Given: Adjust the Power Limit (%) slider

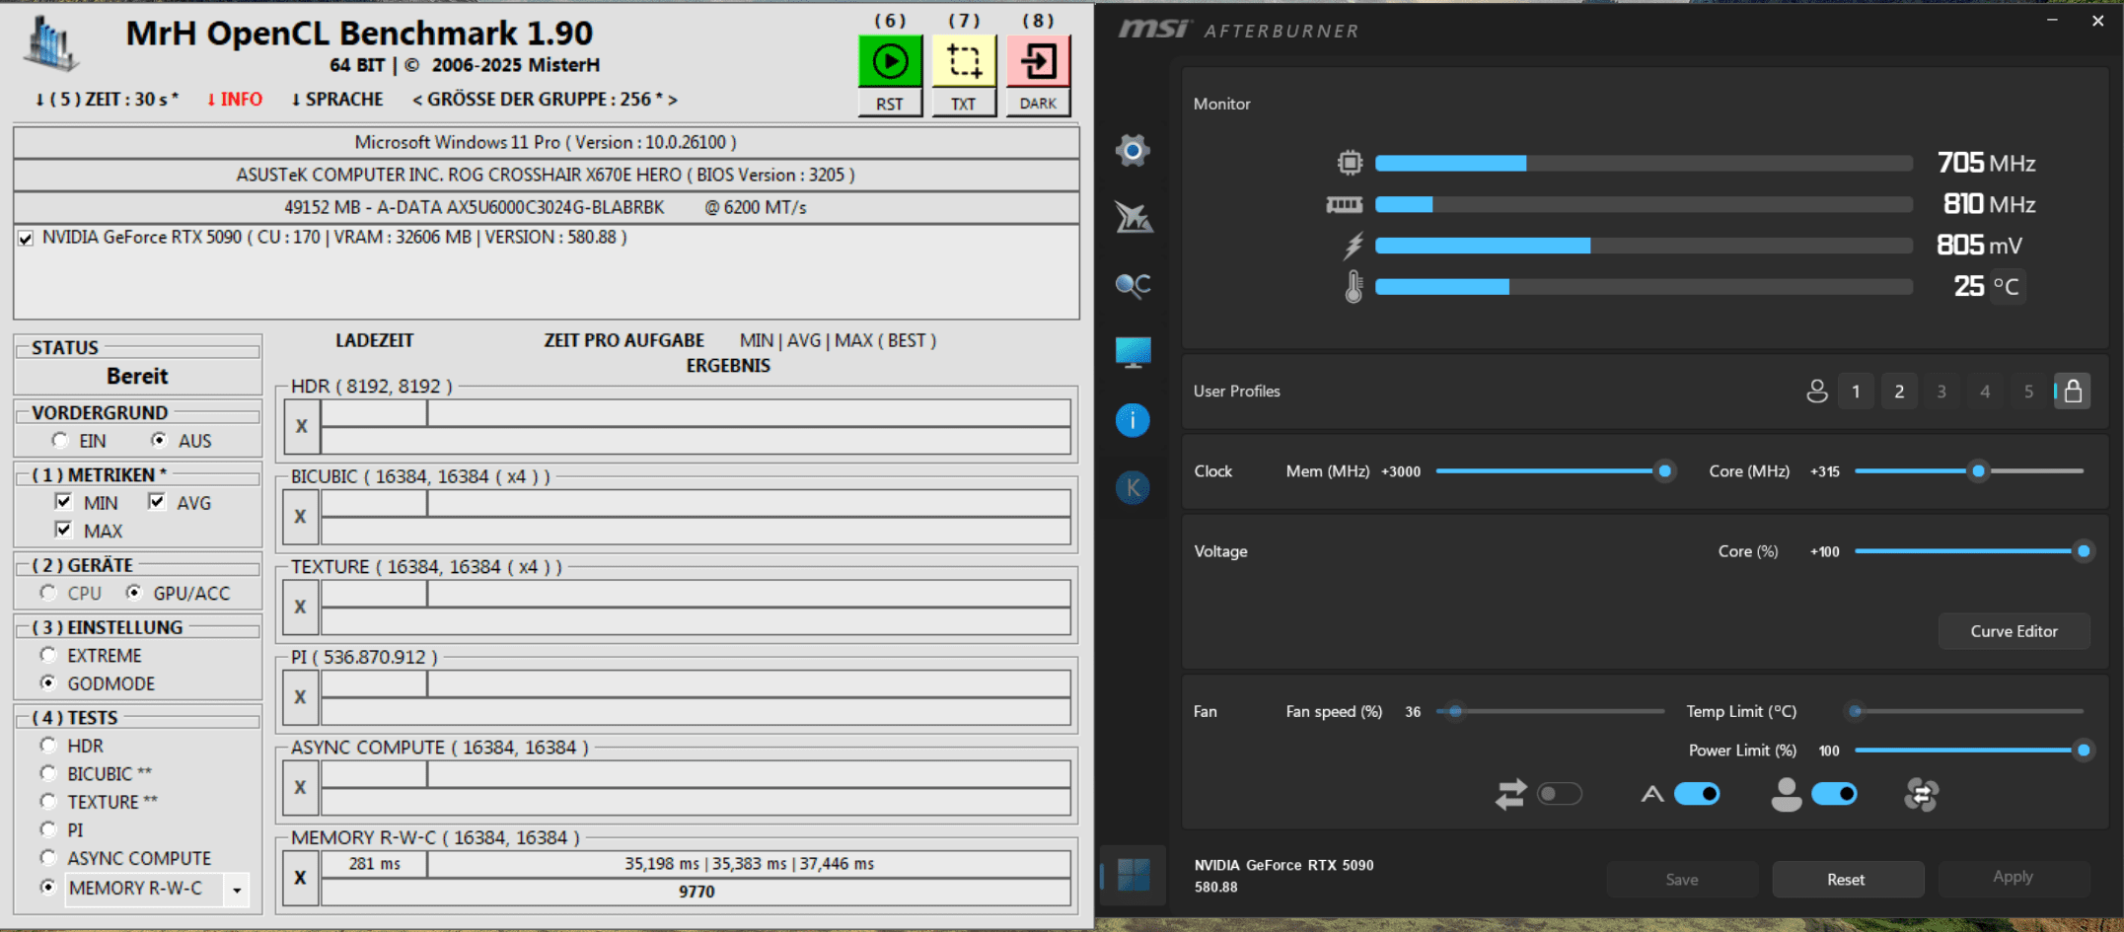Looking at the screenshot, I should click(2083, 751).
